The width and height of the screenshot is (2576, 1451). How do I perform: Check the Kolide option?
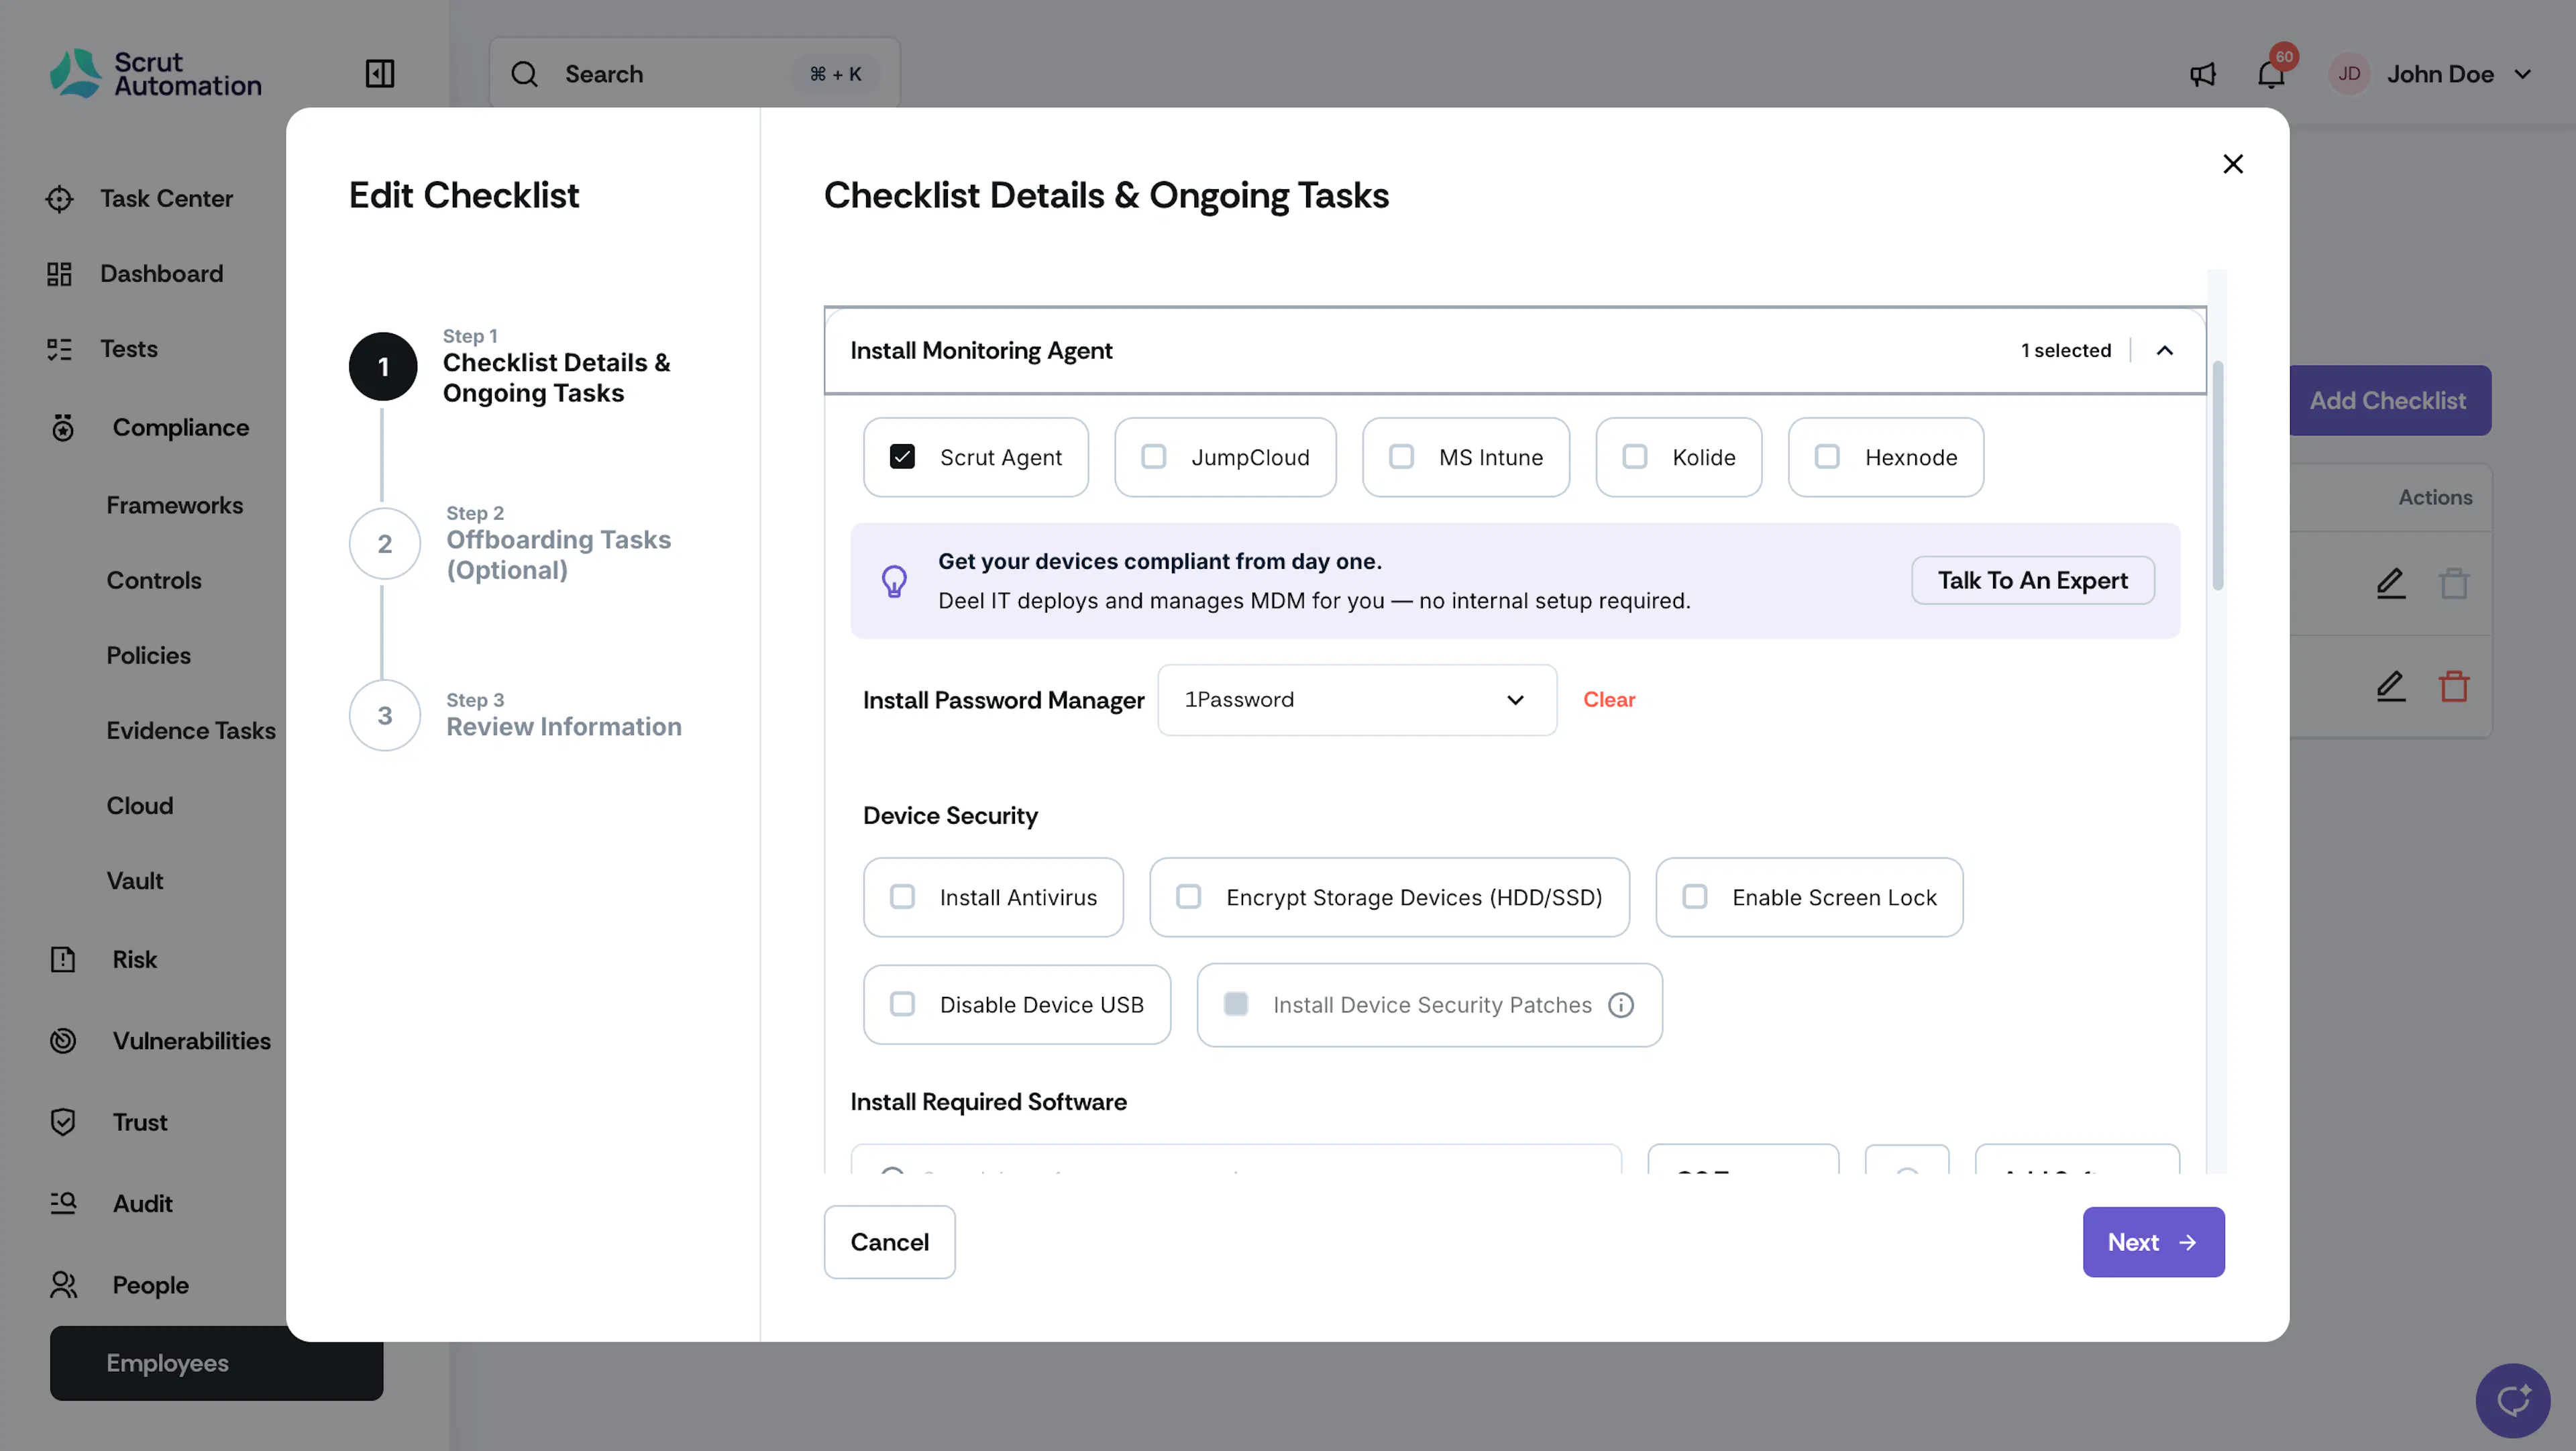(x=1635, y=457)
